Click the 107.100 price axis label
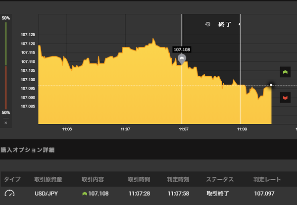Screen dimensions: 297x205 28,80
